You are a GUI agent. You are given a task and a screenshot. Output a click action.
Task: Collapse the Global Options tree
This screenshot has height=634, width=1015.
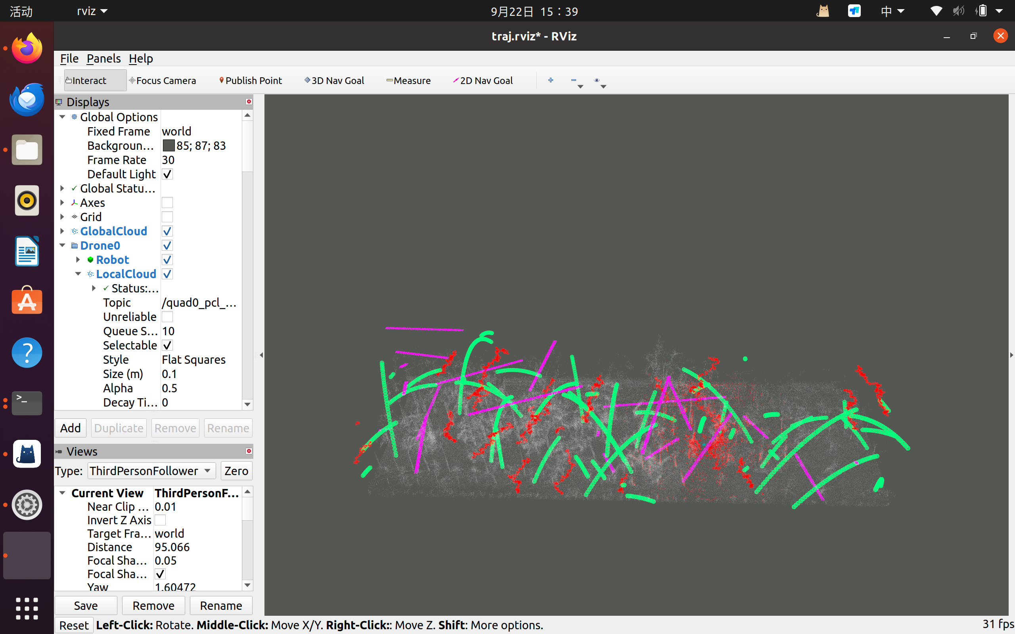tap(63, 117)
